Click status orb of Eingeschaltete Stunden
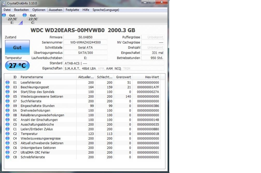This screenshot has width=261, height=173. tap(8, 106)
